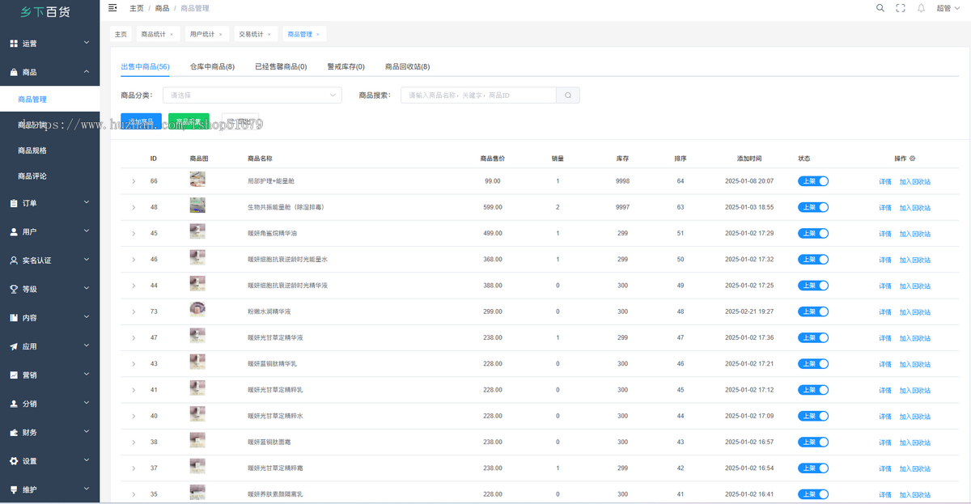The image size is (971, 504).
Task: Click the 订单 clipboard icon in sidebar
Action: click(x=14, y=203)
